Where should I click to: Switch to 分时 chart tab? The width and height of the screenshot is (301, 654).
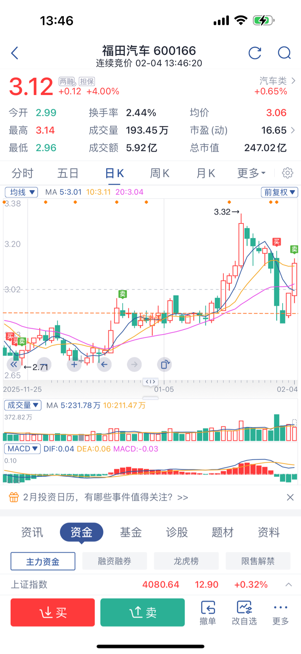[x=22, y=173]
